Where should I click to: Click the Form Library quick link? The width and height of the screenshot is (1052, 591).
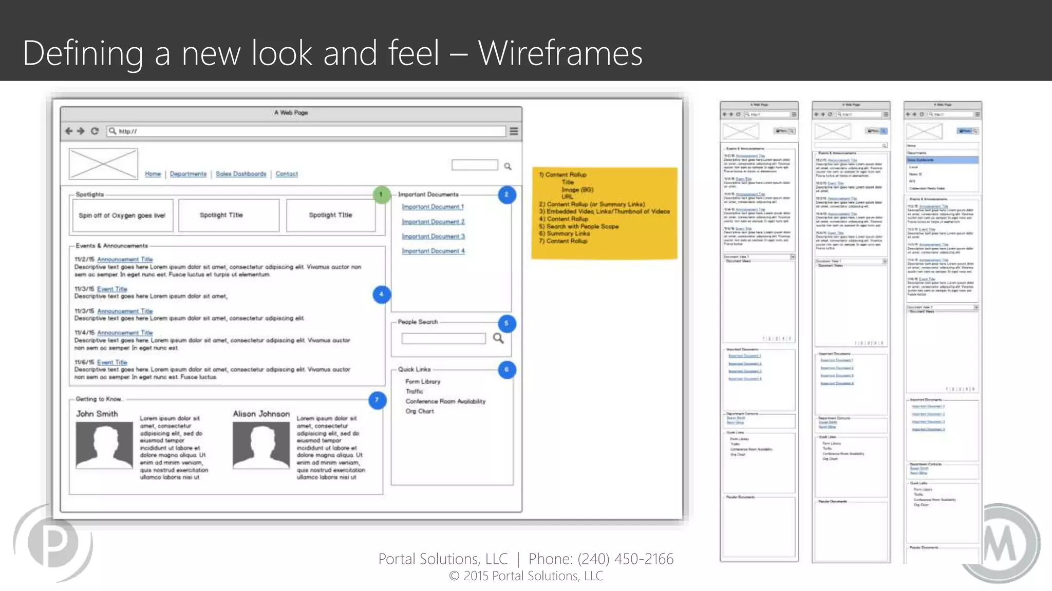click(x=423, y=382)
